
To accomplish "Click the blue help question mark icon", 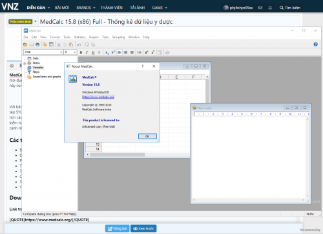I will pos(315,44).
